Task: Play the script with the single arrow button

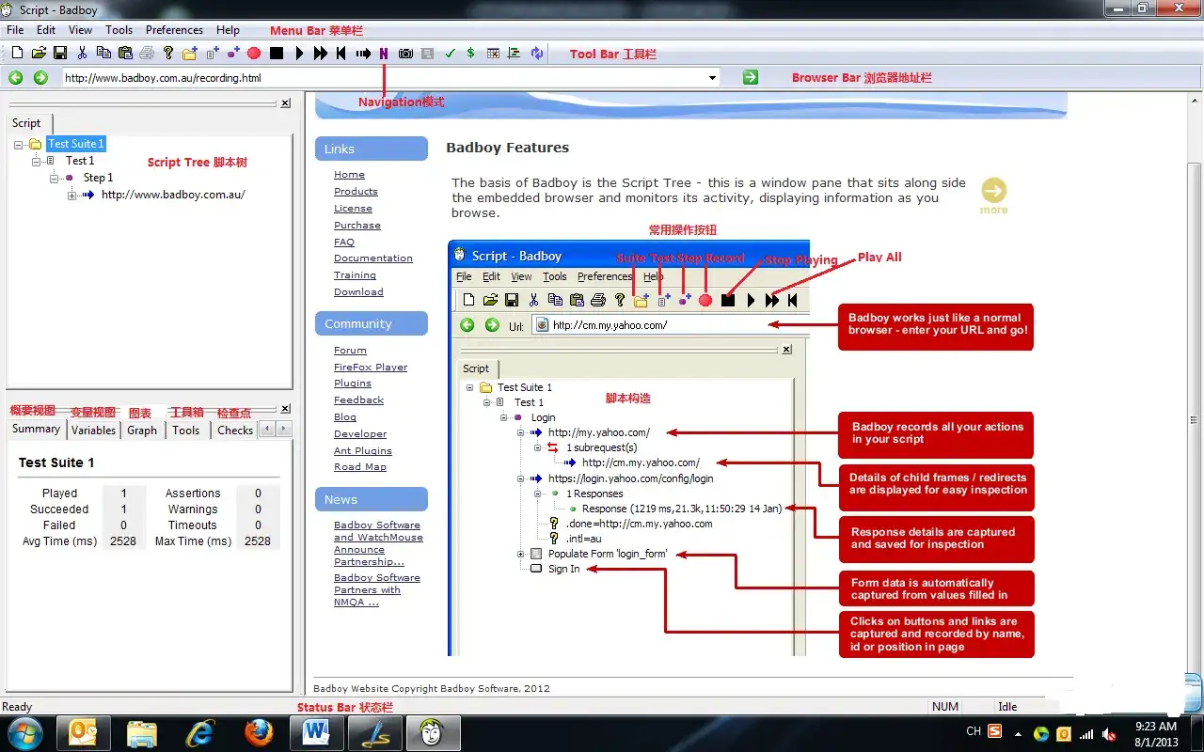Action: [299, 54]
